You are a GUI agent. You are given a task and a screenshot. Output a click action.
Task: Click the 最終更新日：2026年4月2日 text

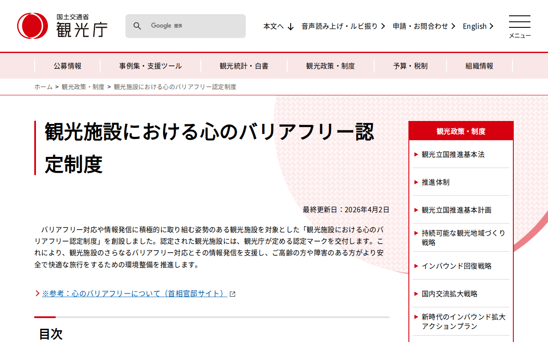[x=346, y=209]
